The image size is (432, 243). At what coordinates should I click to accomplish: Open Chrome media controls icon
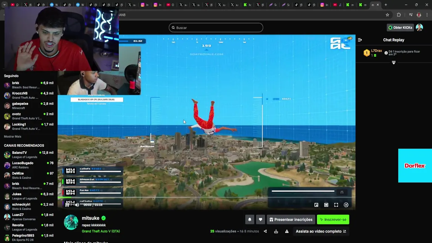coord(410,15)
